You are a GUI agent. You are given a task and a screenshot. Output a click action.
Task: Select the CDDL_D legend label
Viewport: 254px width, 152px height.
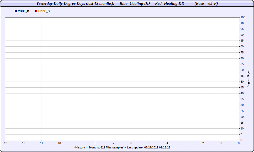(x=23, y=11)
